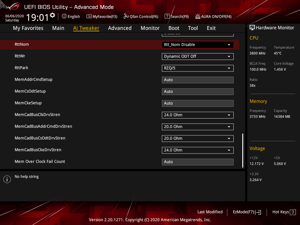Click the MyFavorite list icon
Viewport: 300px width, 225px height.
click(x=89, y=16)
